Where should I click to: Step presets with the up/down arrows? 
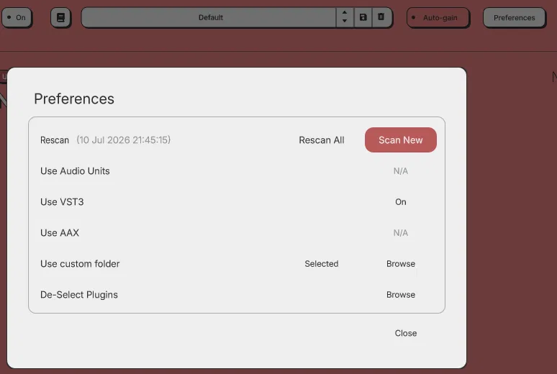[345, 17]
